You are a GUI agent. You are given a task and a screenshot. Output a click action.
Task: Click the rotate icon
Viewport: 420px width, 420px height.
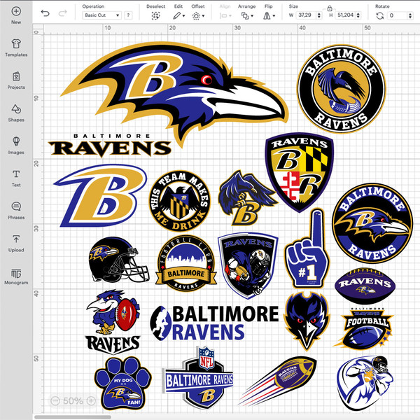coord(380,16)
